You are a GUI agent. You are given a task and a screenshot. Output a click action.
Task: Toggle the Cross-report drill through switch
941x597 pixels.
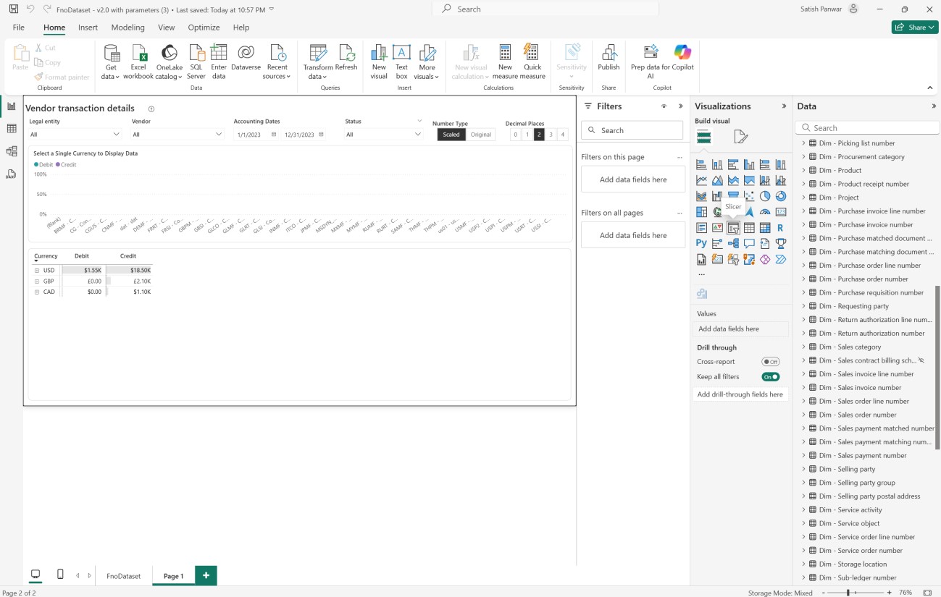tap(770, 362)
